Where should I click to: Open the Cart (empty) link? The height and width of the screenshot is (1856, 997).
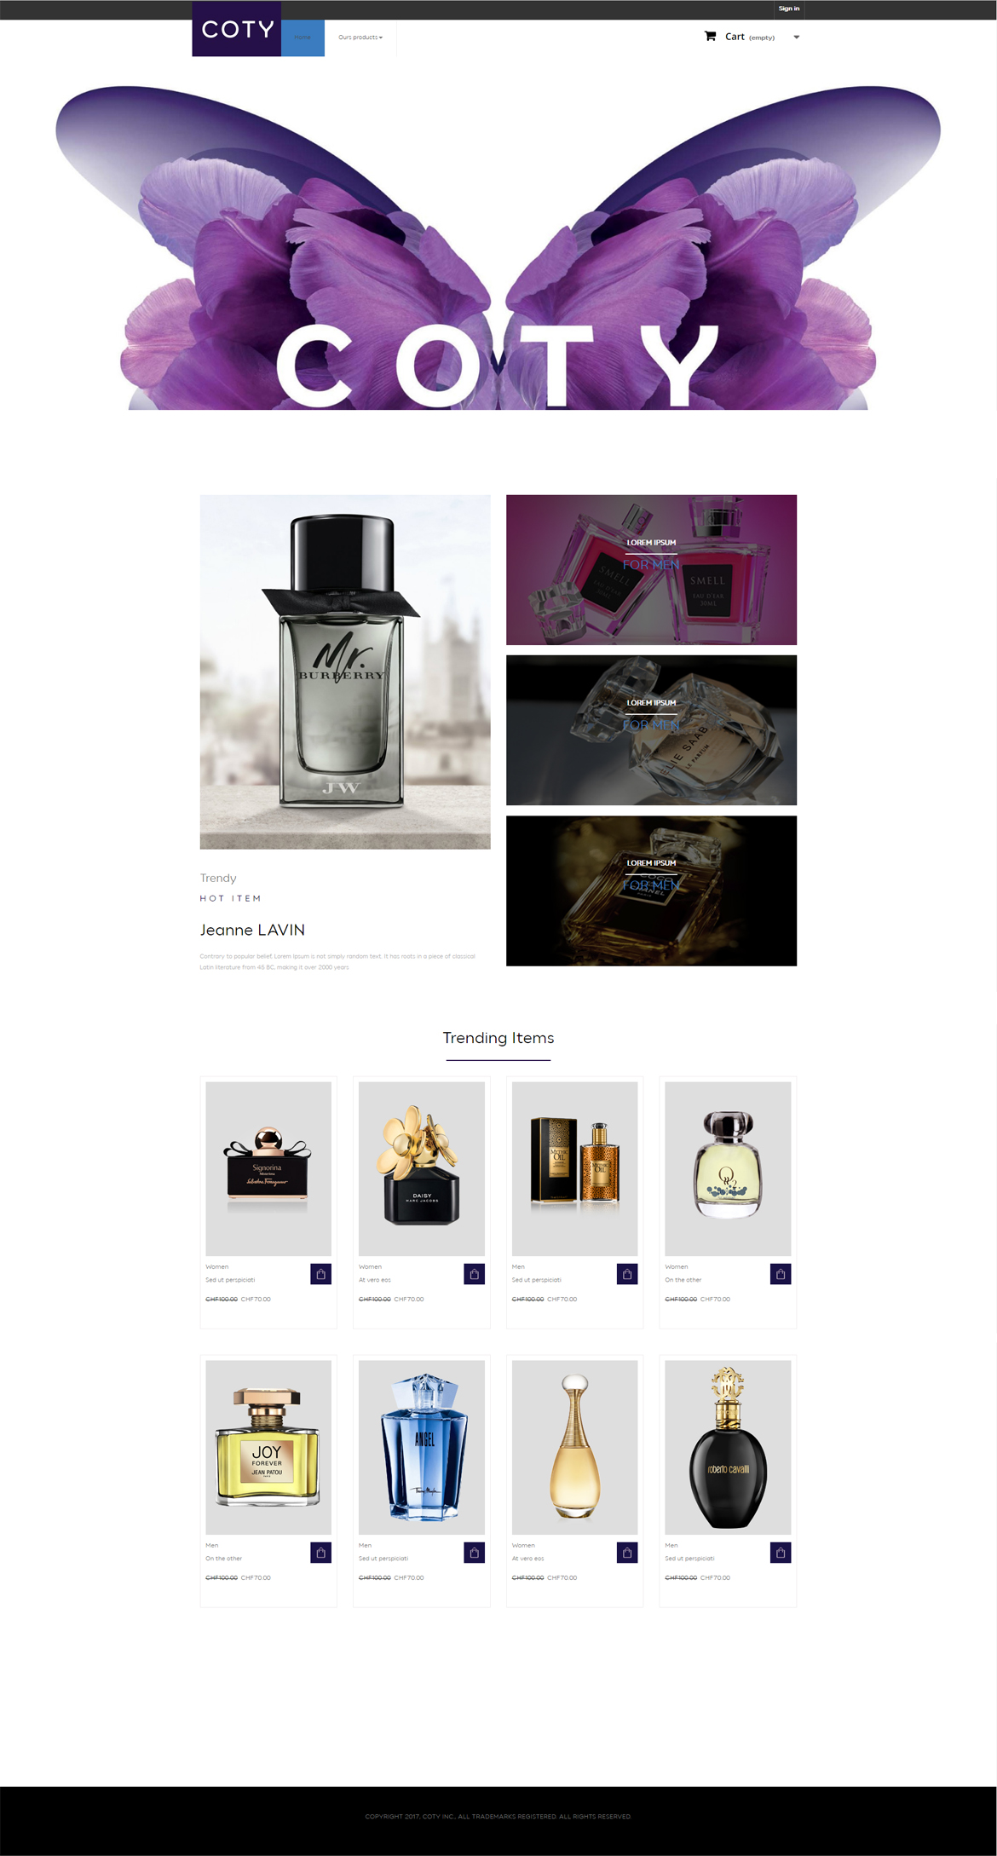(x=750, y=37)
